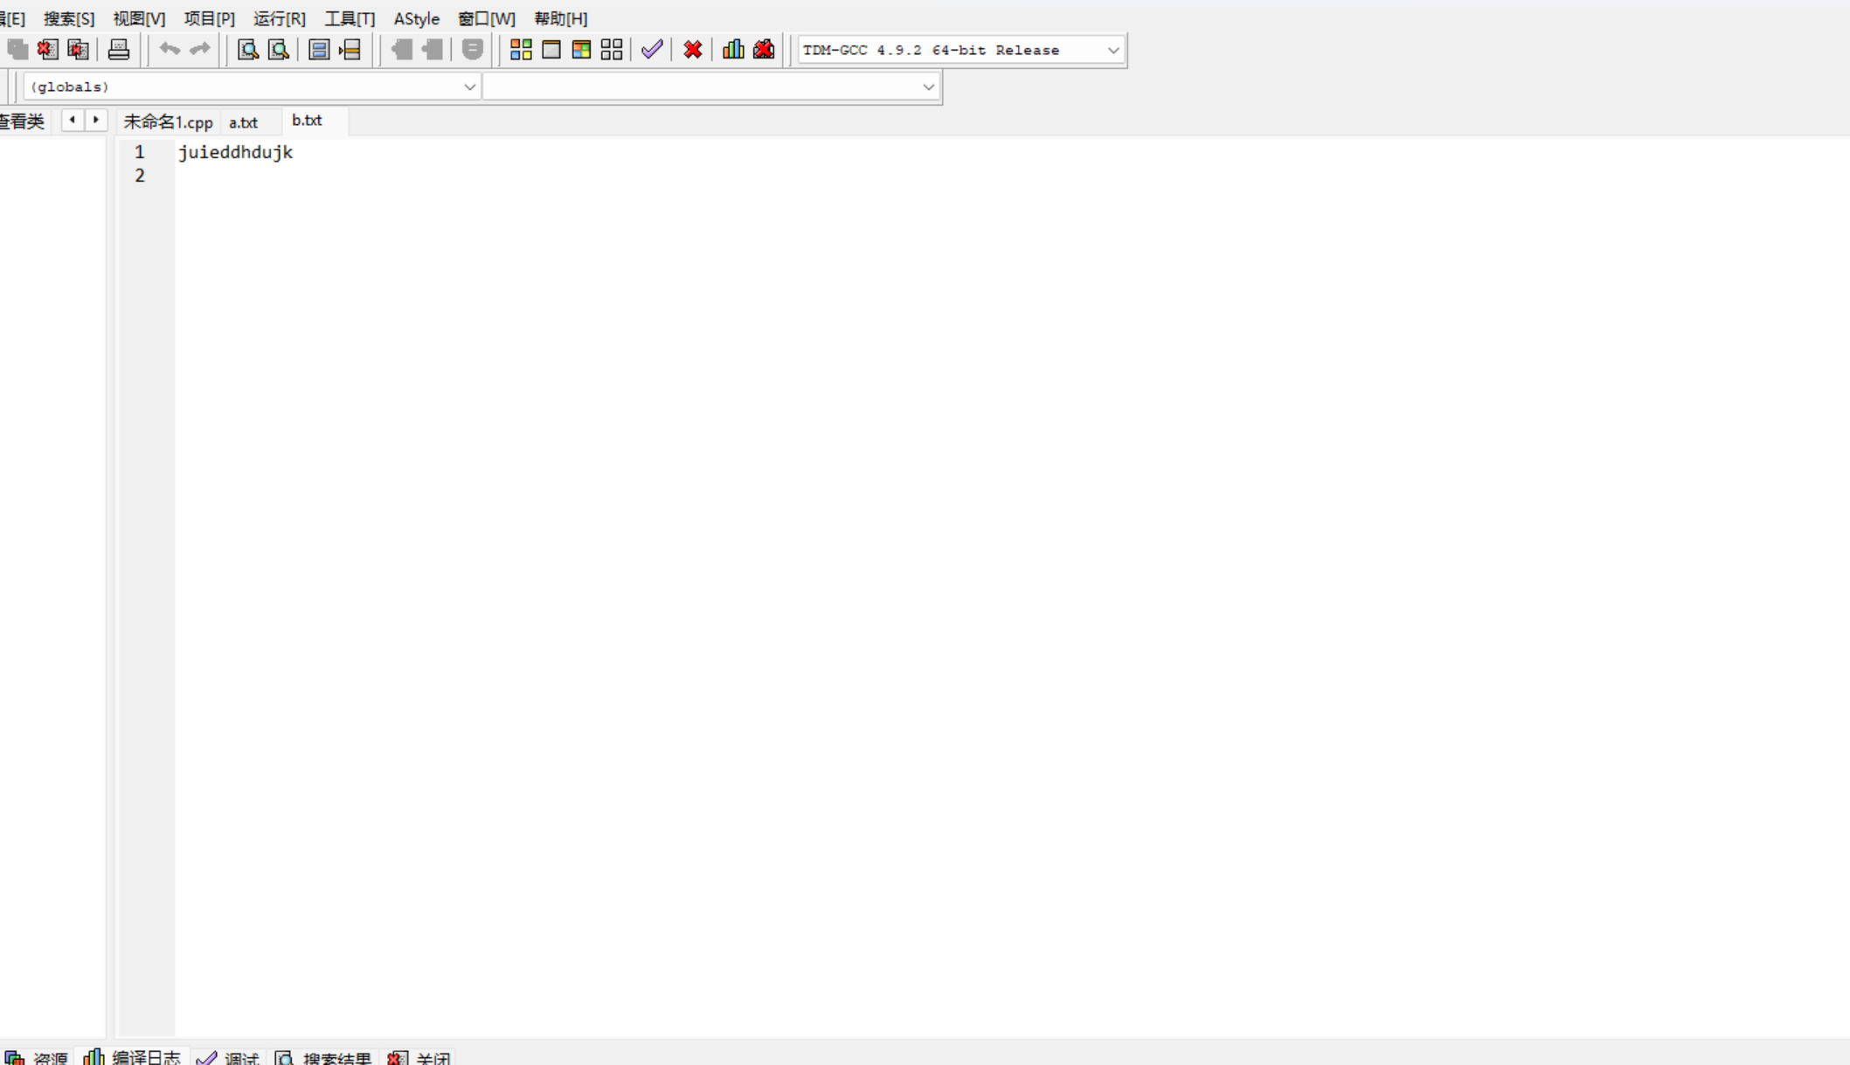
Task: Open profile analysis bar chart icon
Action: tap(733, 50)
